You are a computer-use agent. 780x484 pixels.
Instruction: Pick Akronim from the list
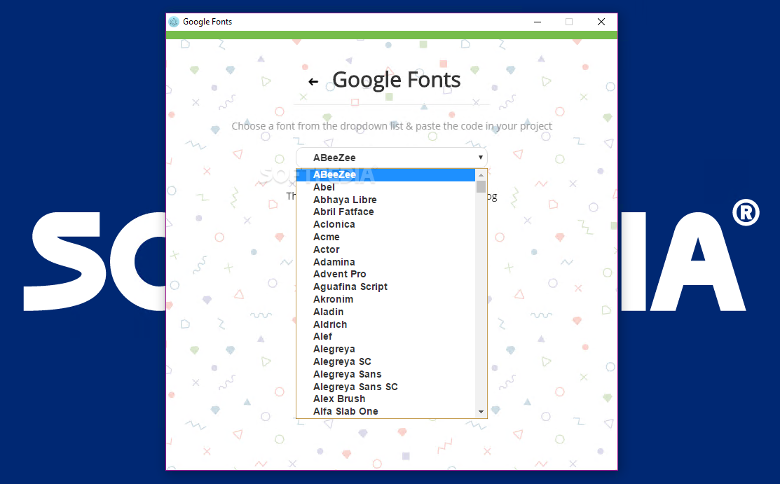386,300
